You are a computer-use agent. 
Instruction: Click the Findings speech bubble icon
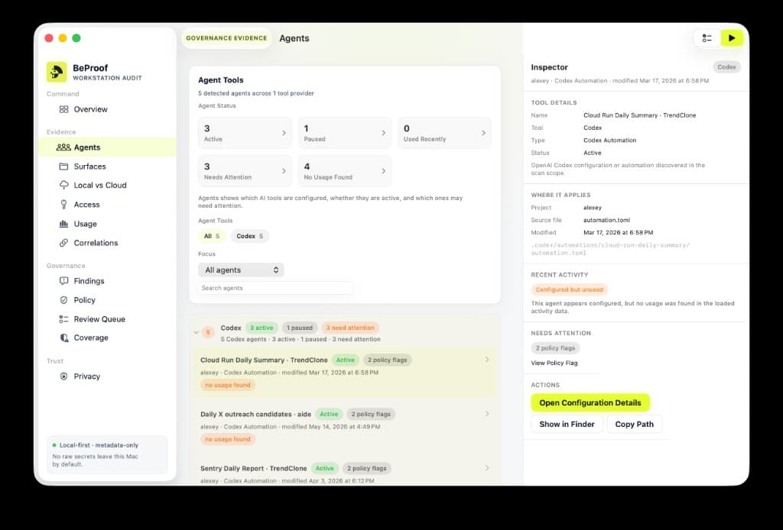tap(63, 281)
